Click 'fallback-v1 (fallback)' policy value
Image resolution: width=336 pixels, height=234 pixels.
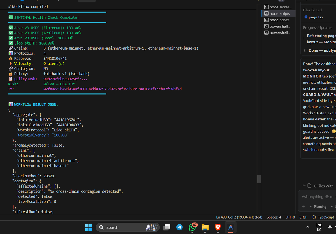[x=66, y=74]
